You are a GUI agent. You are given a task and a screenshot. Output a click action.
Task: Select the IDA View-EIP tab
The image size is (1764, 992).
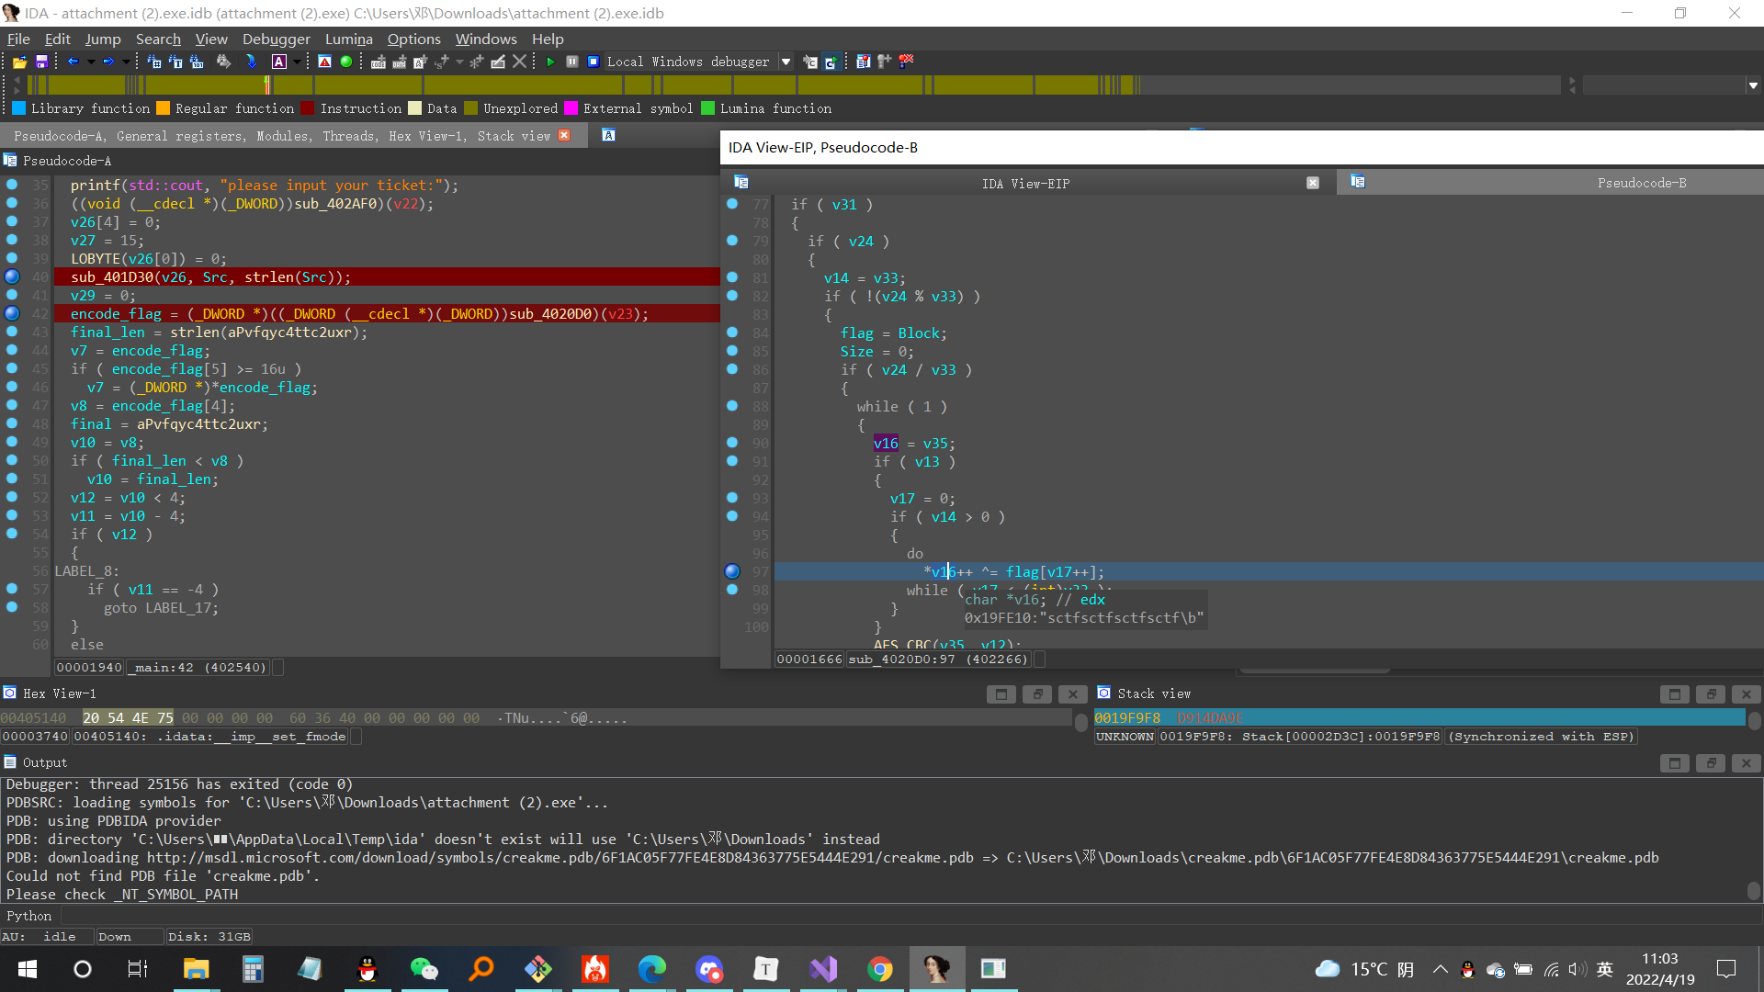1025,184
